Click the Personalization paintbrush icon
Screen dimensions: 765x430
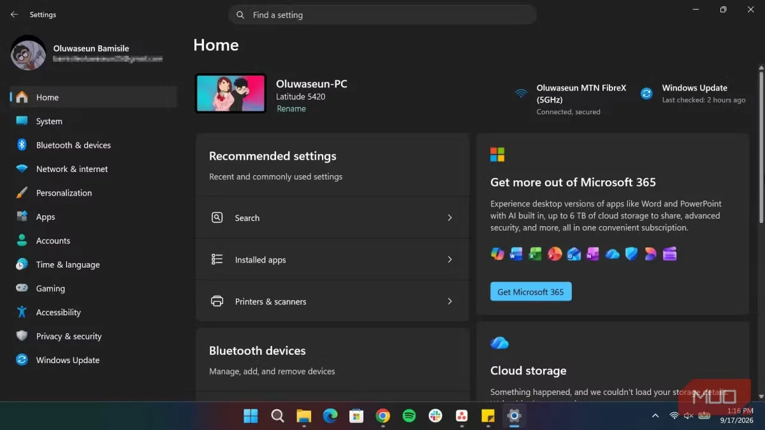22,193
